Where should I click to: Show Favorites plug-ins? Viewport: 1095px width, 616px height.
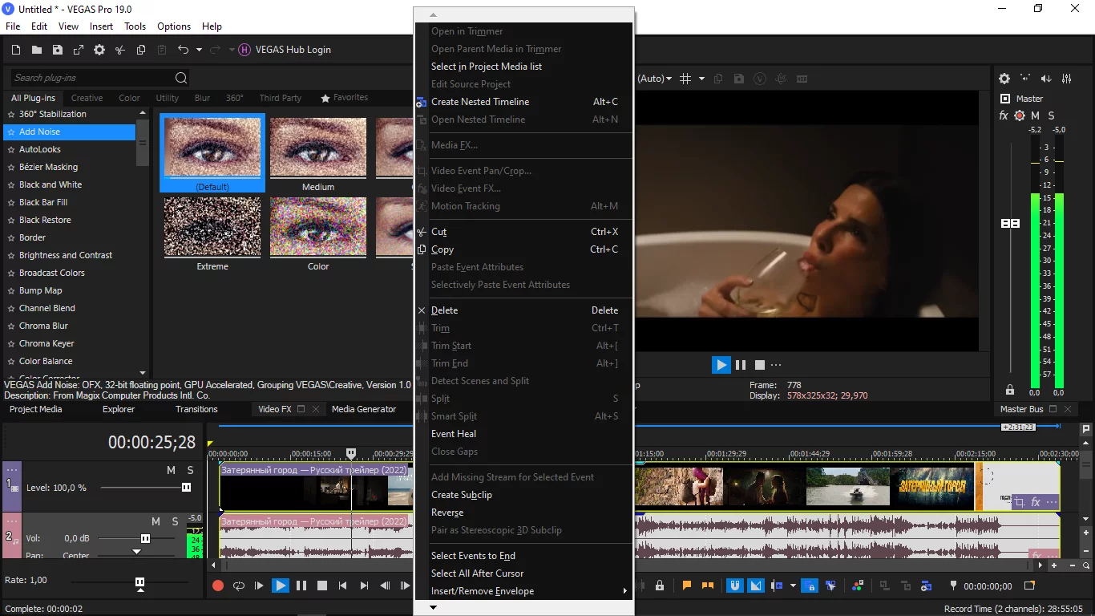[x=345, y=98]
